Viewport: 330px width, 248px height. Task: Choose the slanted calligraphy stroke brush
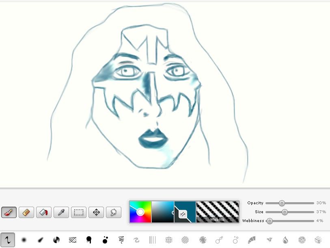point(40,240)
